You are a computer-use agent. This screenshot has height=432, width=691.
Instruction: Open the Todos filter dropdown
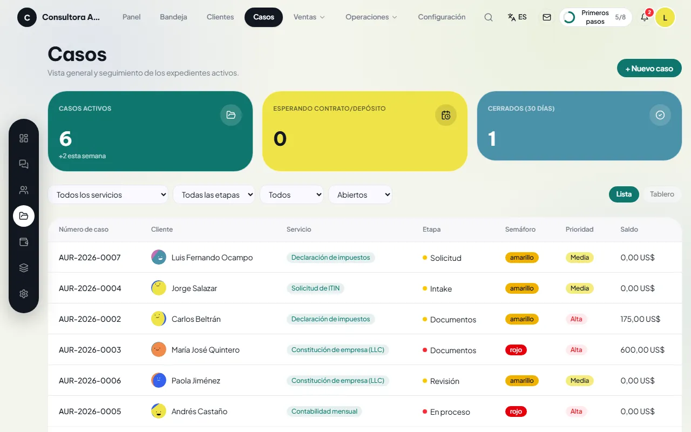[x=292, y=195]
